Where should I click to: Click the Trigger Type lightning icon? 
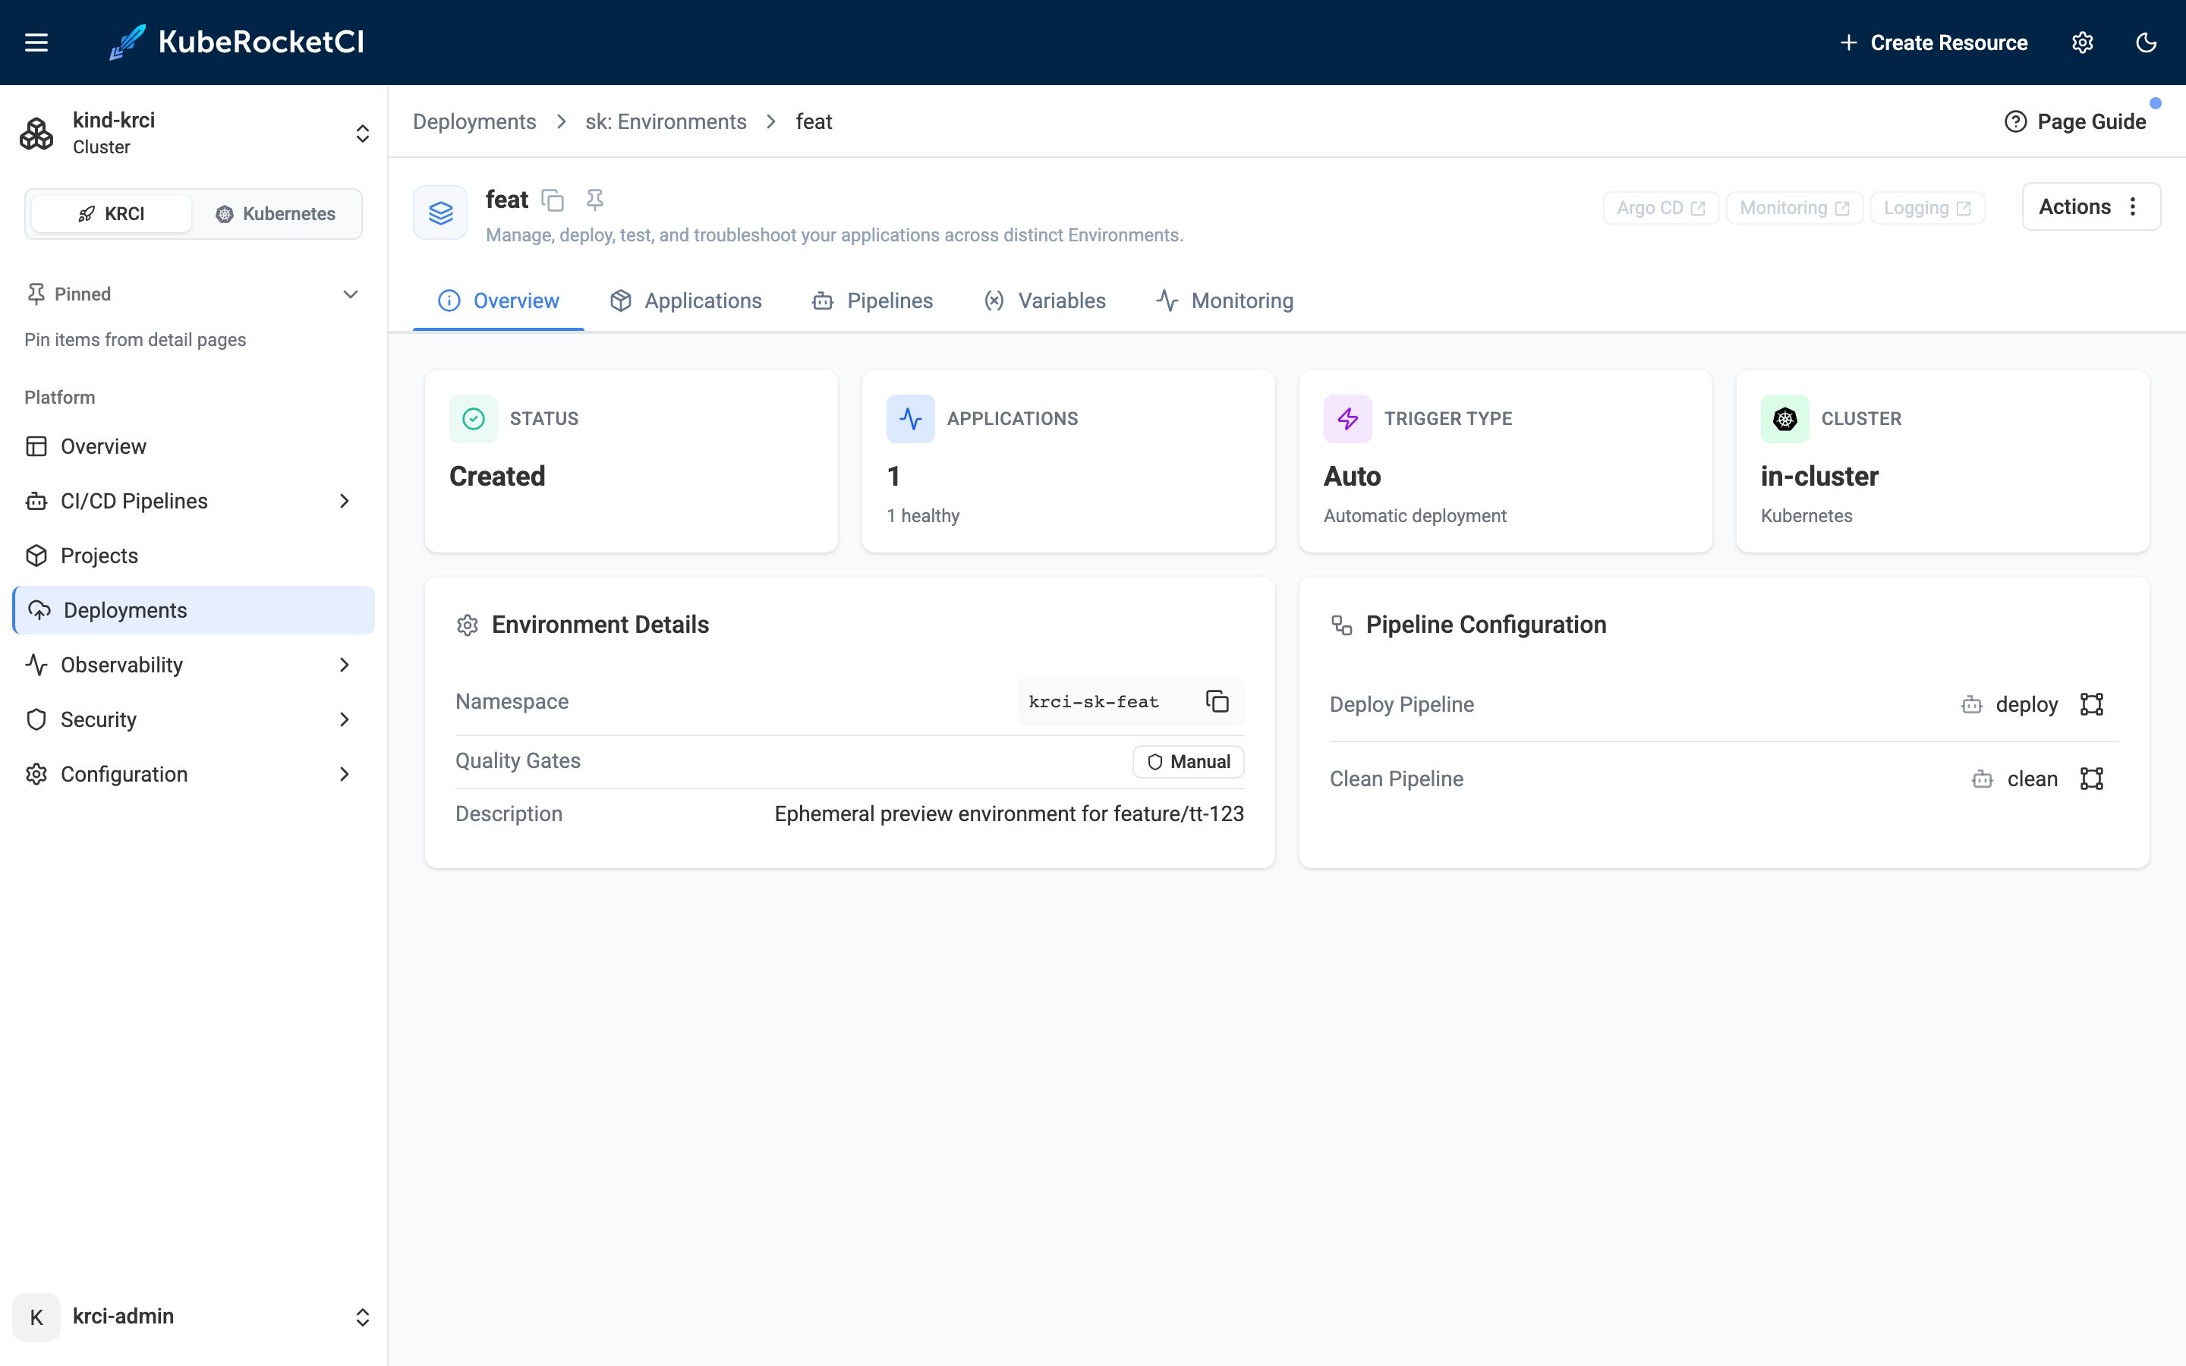click(x=1348, y=419)
